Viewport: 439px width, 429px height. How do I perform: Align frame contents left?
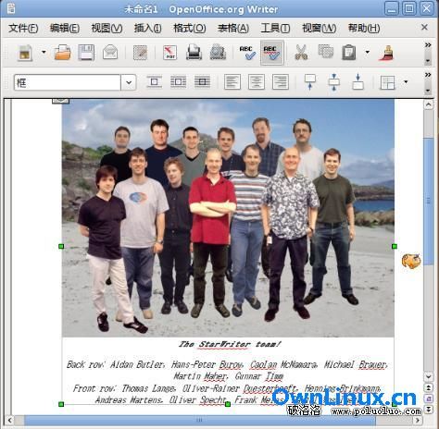(232, 82)
